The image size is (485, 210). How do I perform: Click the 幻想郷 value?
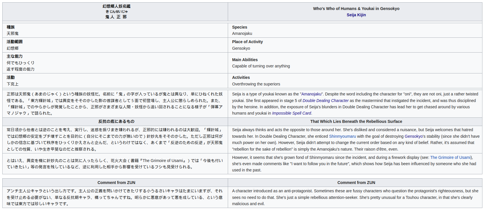click(x=13, y=48)
